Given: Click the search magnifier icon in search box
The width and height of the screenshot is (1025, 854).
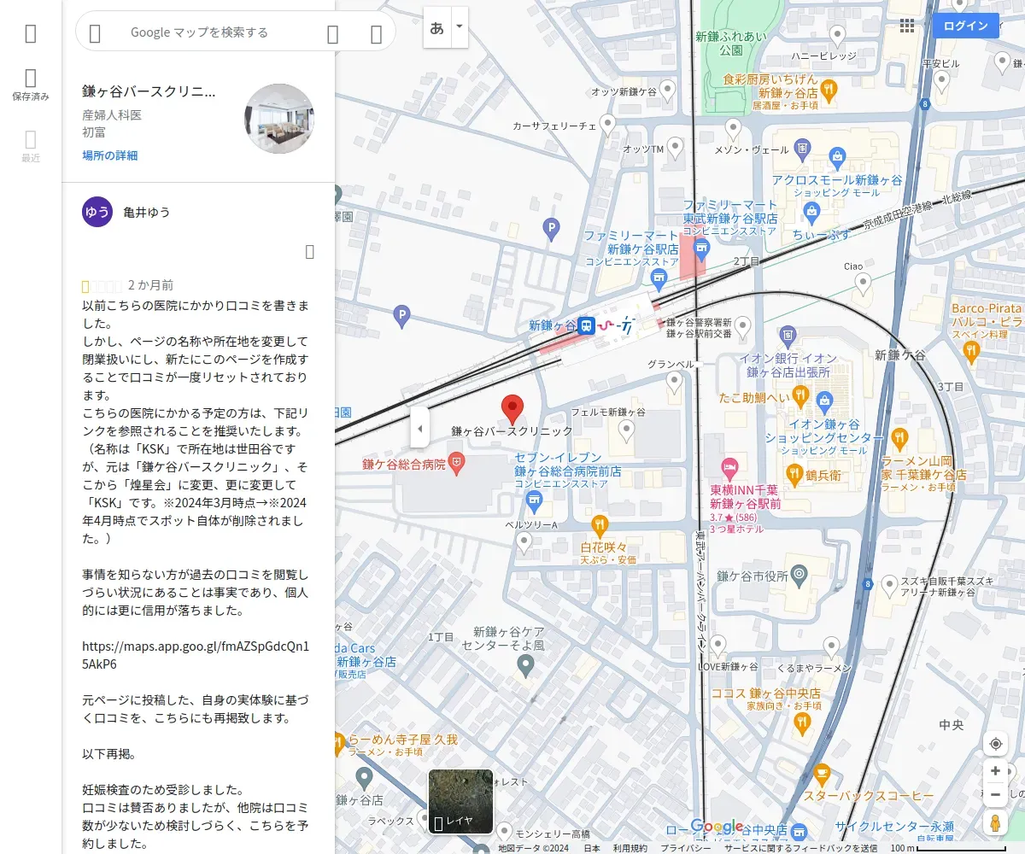Looking at the screenshot, I should [x=333, y=33].
